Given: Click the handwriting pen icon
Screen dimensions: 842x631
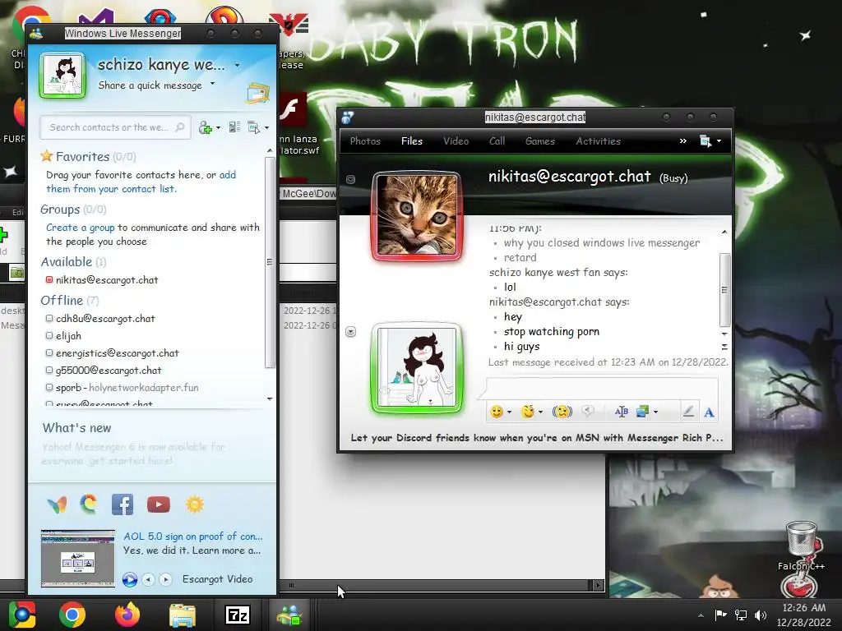Looking at the screenshot, I should pos(688,412).
